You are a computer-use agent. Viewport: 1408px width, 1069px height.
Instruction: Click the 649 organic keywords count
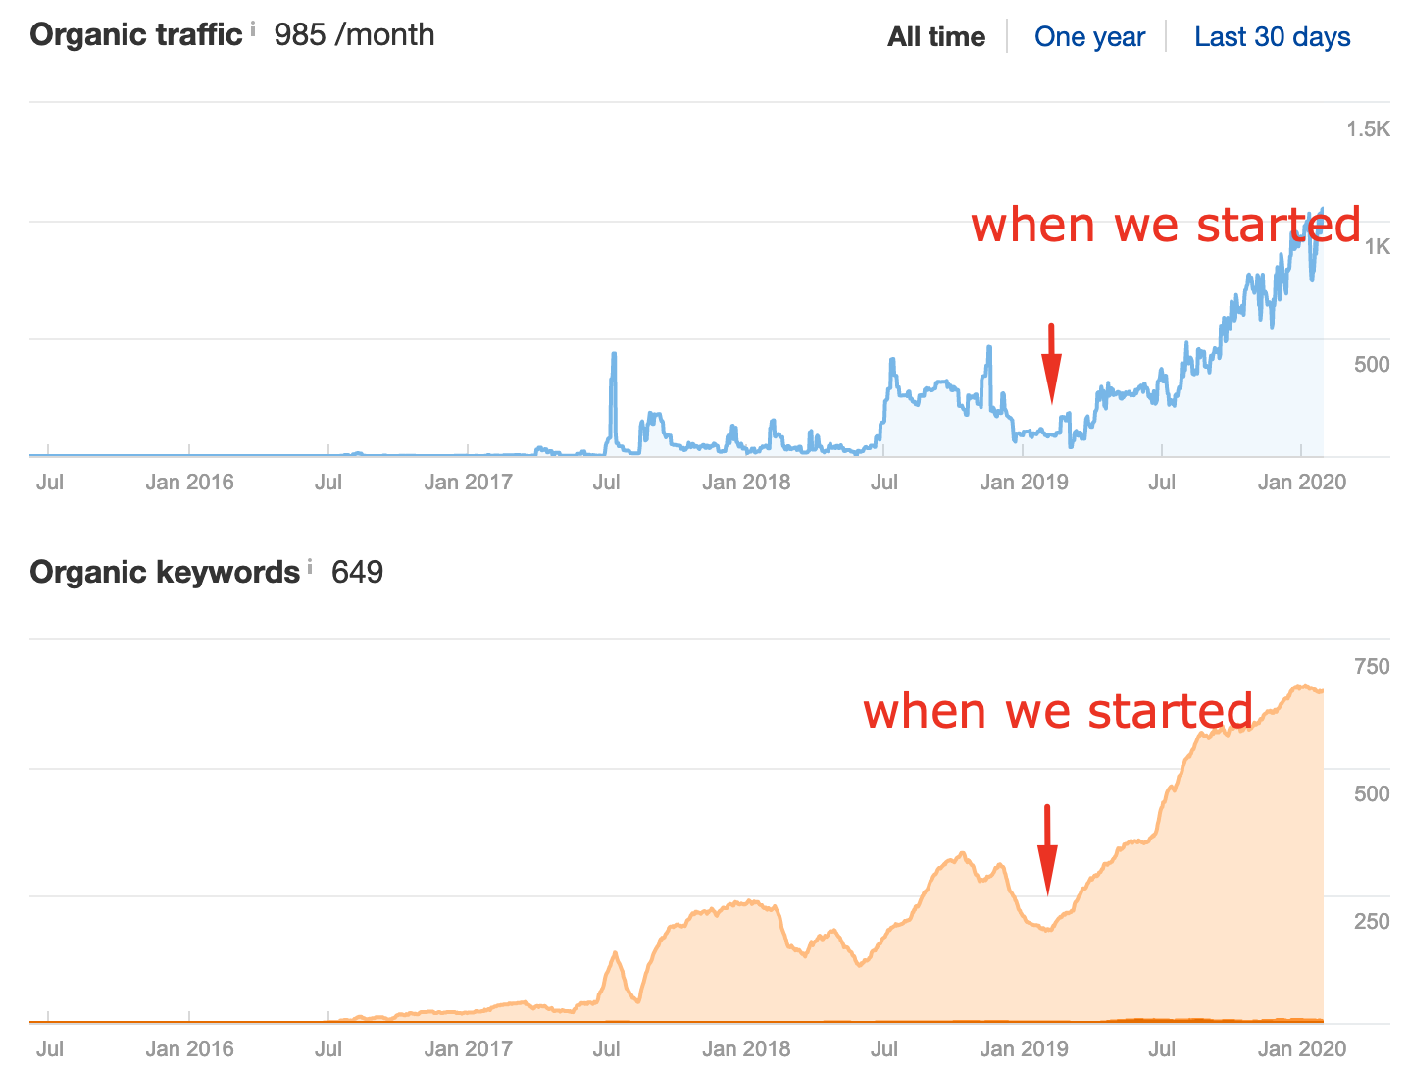[x=357, y=572]
